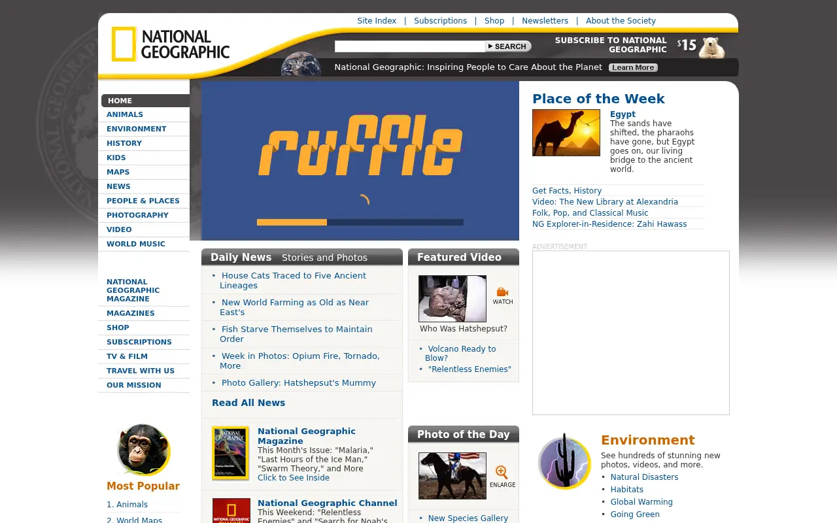Screen dimensions: 837x523
Task: Go to the PHOTOGRAPHY section
Action: point(137,215)
